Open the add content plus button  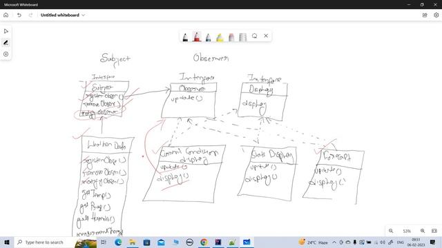pos(6,54)
